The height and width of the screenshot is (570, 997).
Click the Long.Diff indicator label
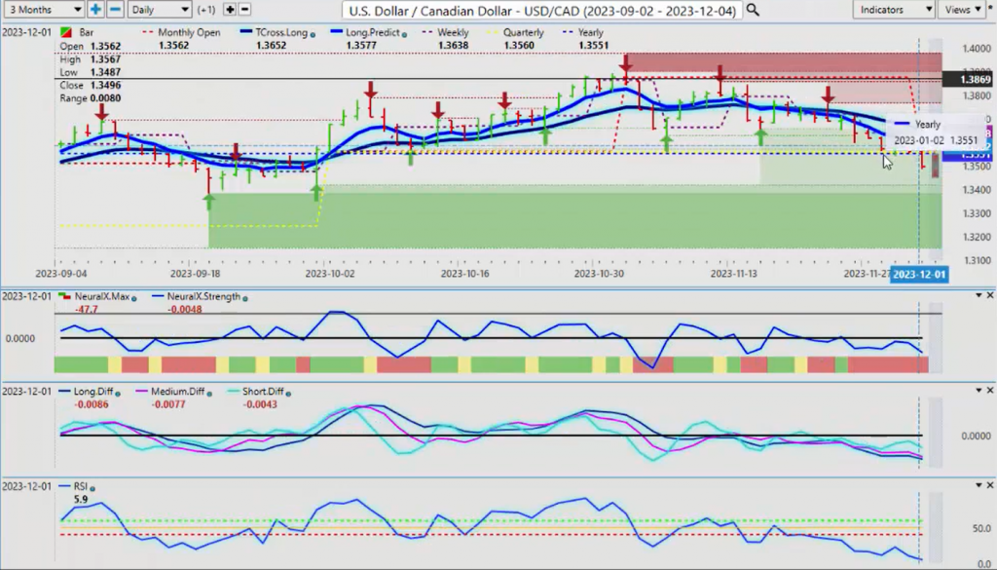[x=93, y=392]
